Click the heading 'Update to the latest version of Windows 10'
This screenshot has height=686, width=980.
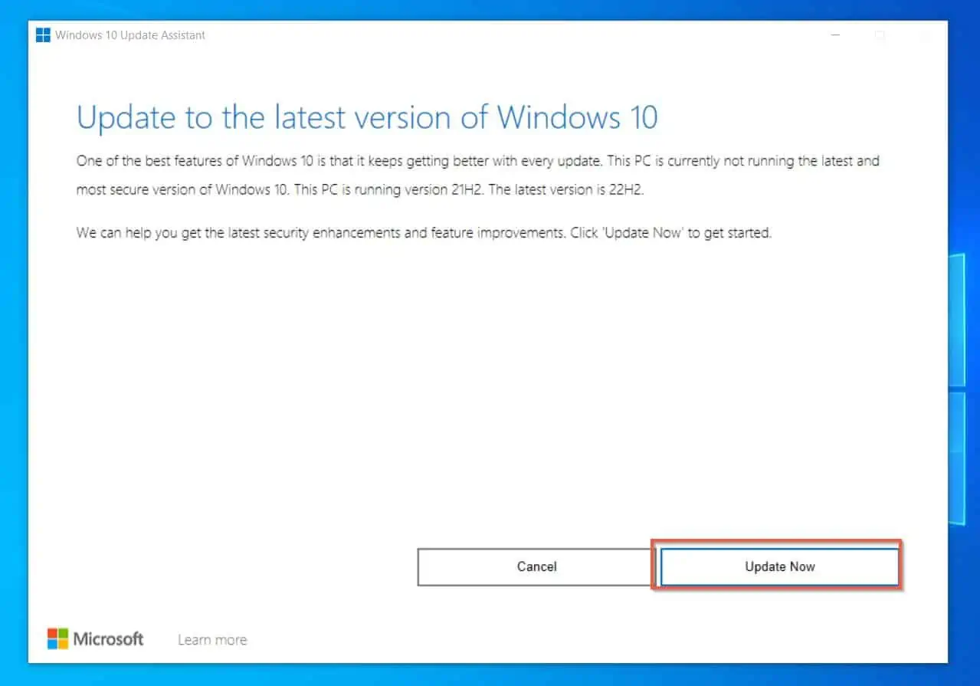(367, 117)
